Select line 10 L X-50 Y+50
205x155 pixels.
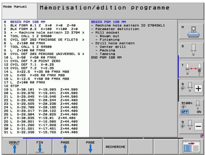[30, 57]
